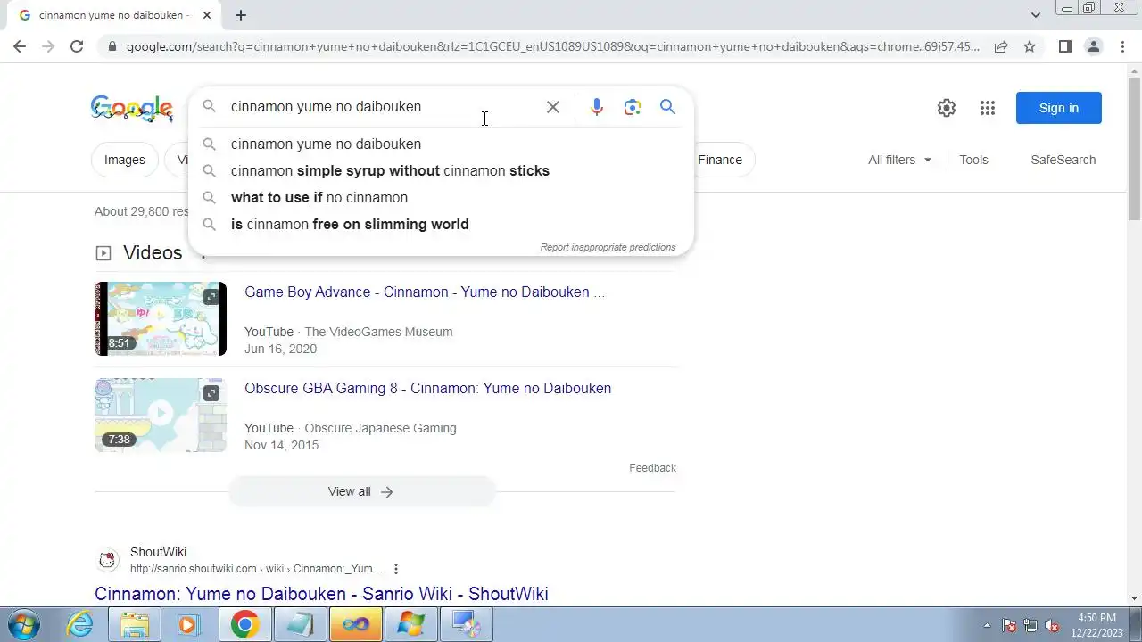
Task: Clear the search box with X icon
Action: click(553, 107)
